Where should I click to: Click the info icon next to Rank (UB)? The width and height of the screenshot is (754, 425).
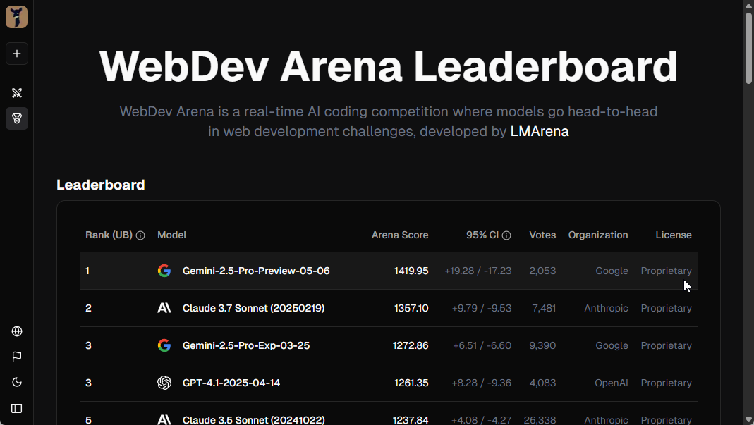point(140,235)
